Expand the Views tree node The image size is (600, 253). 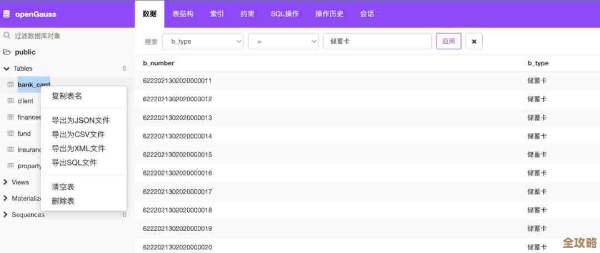click(x=6, y=182)
